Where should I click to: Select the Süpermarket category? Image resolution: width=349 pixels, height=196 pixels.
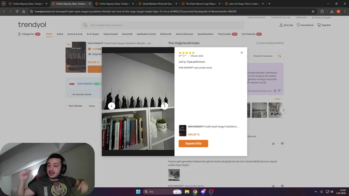coord(110,34)
